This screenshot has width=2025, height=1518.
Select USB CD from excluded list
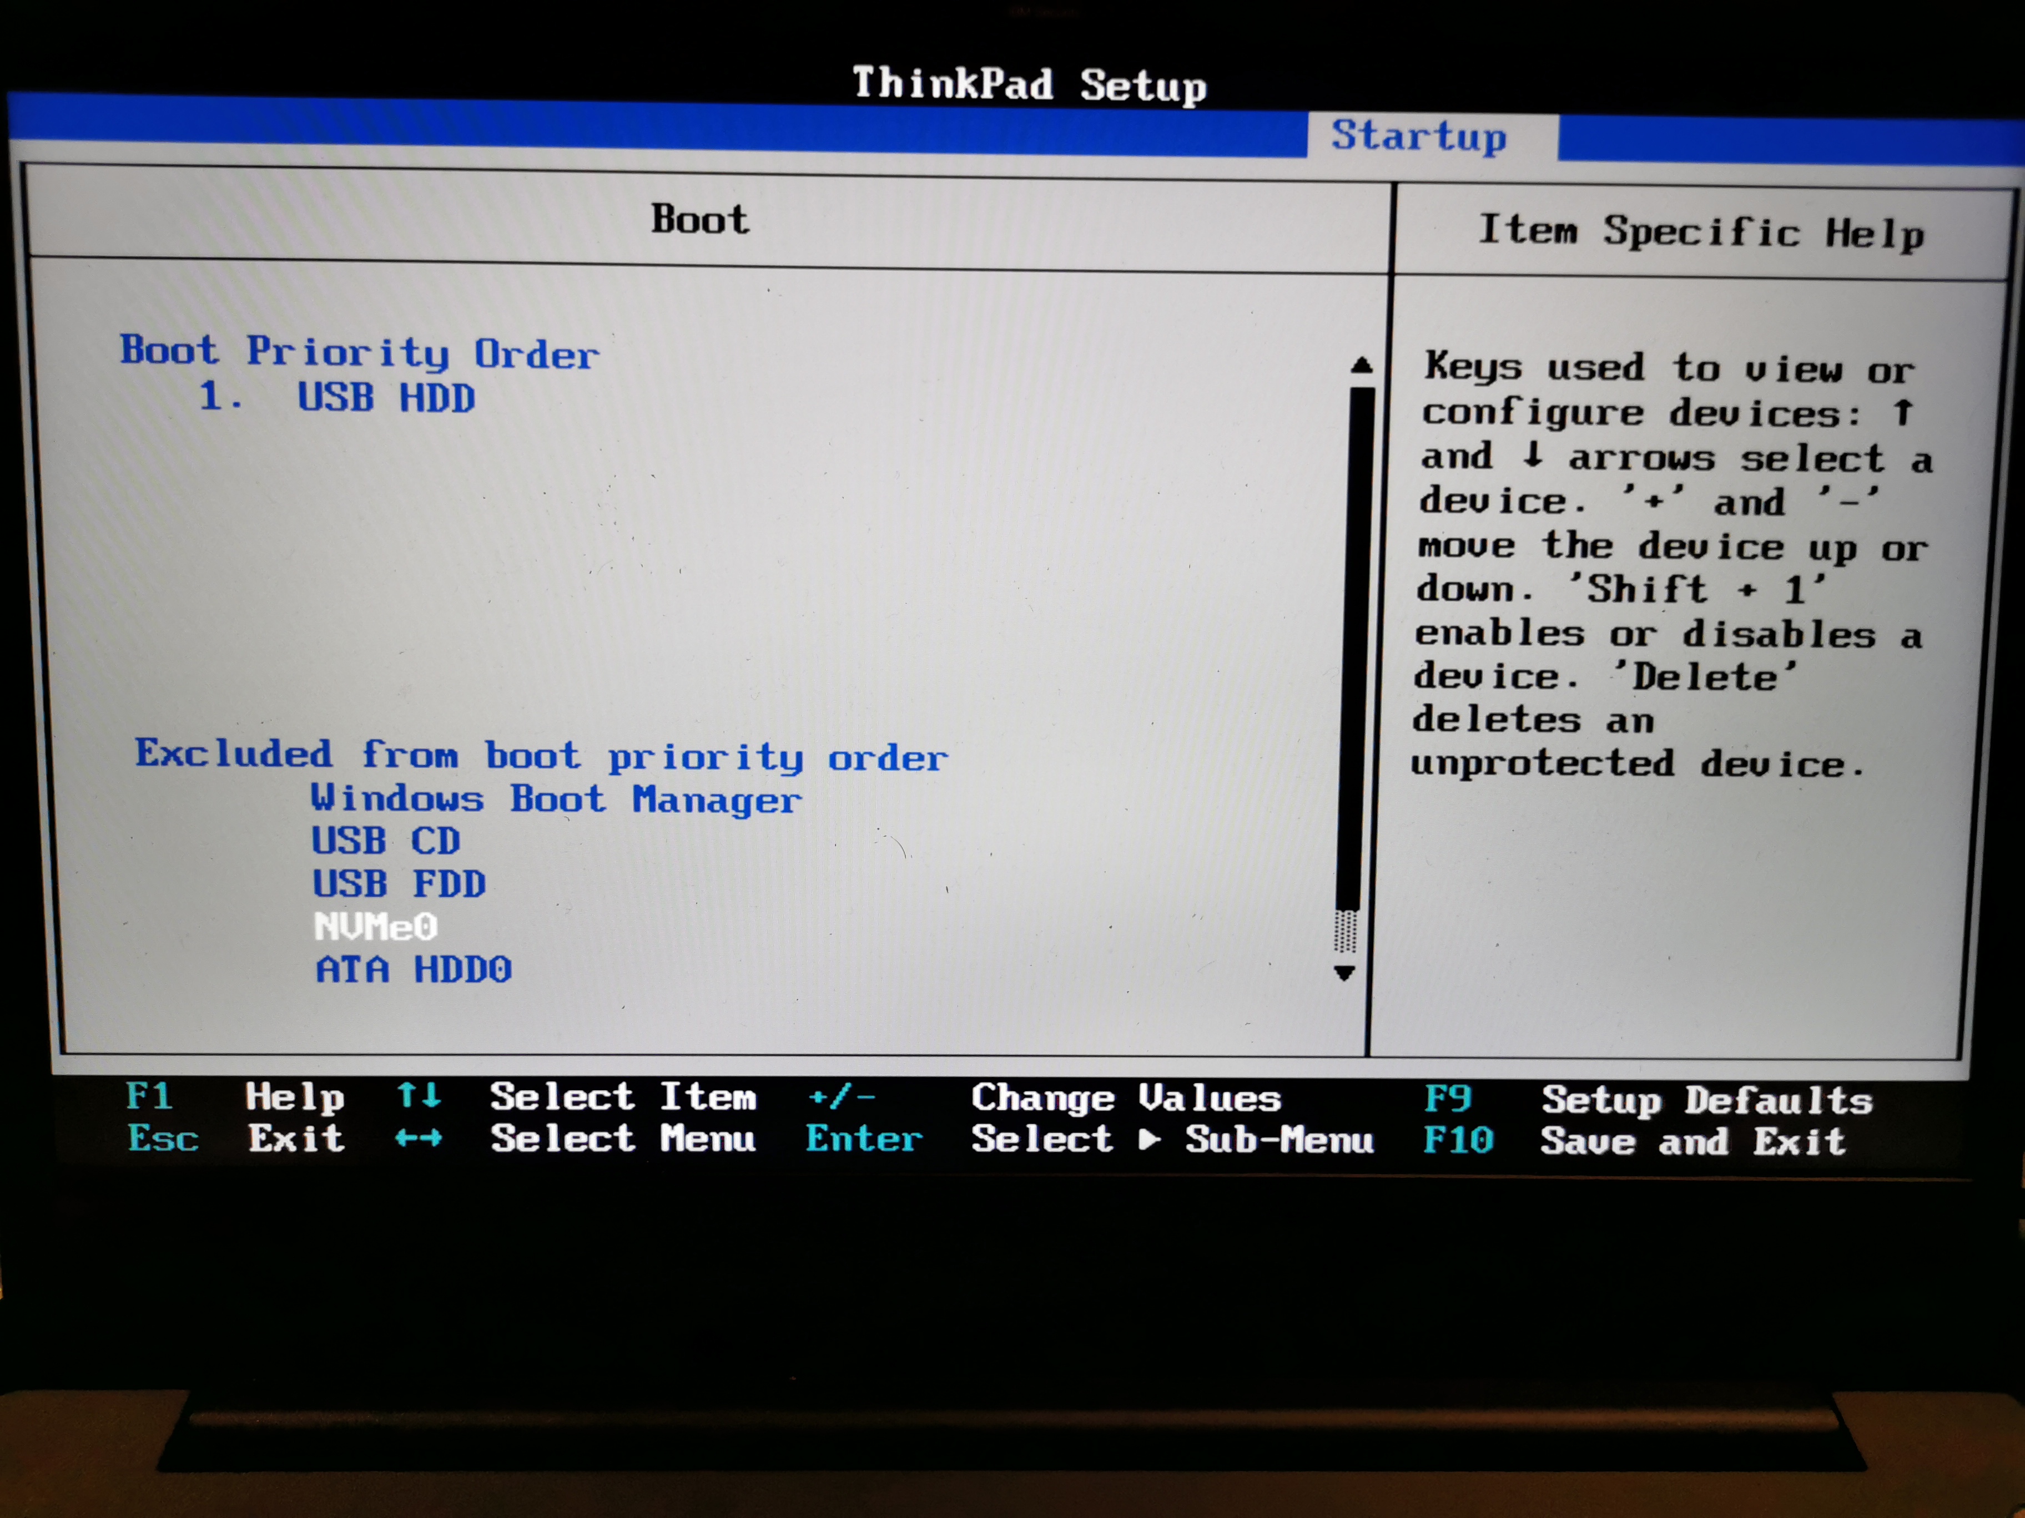coord(385,841)
